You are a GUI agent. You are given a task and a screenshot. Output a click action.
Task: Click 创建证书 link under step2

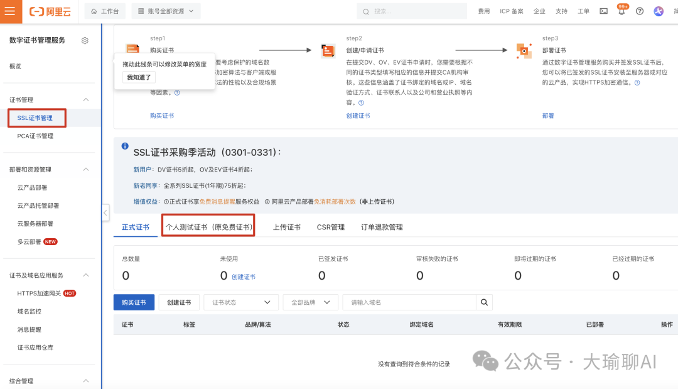coord(358,116)
